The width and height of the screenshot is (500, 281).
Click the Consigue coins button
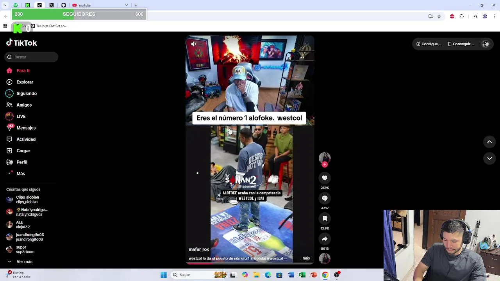click(x=429, y=44)
